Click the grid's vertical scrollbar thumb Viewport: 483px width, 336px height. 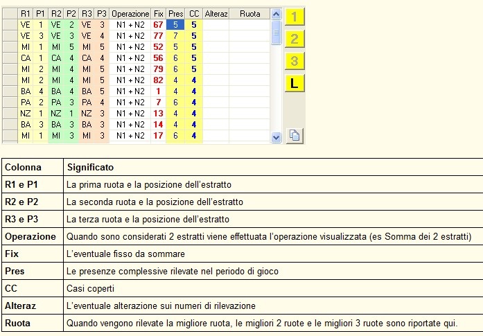276,32
